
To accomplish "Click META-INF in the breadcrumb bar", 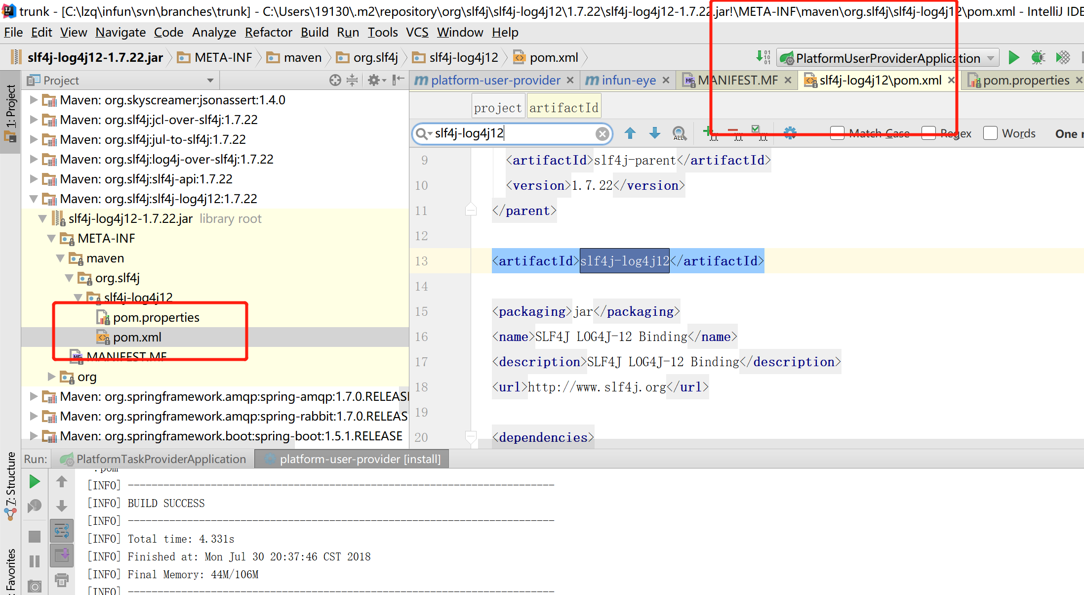I will [215, 58].
